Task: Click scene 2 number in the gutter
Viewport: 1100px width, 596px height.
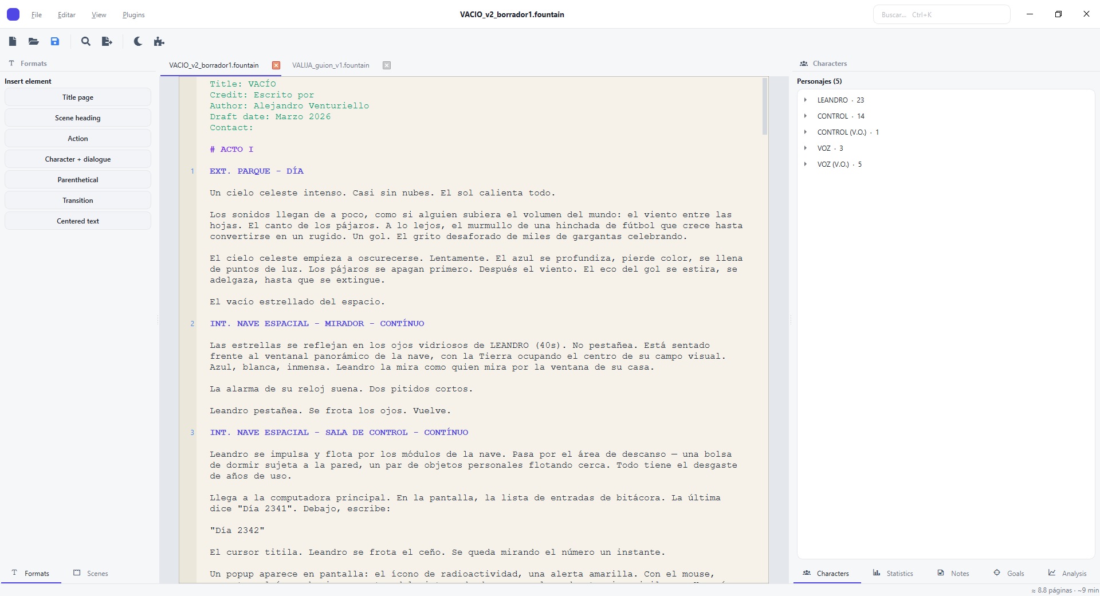Action: (192, 324)
